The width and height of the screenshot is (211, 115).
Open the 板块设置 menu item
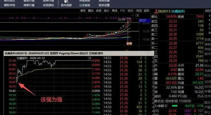[104, 5]
